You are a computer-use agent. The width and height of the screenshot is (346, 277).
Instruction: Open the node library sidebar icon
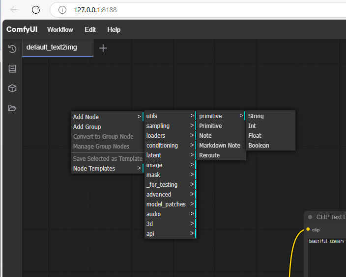[x=12, y=69]
